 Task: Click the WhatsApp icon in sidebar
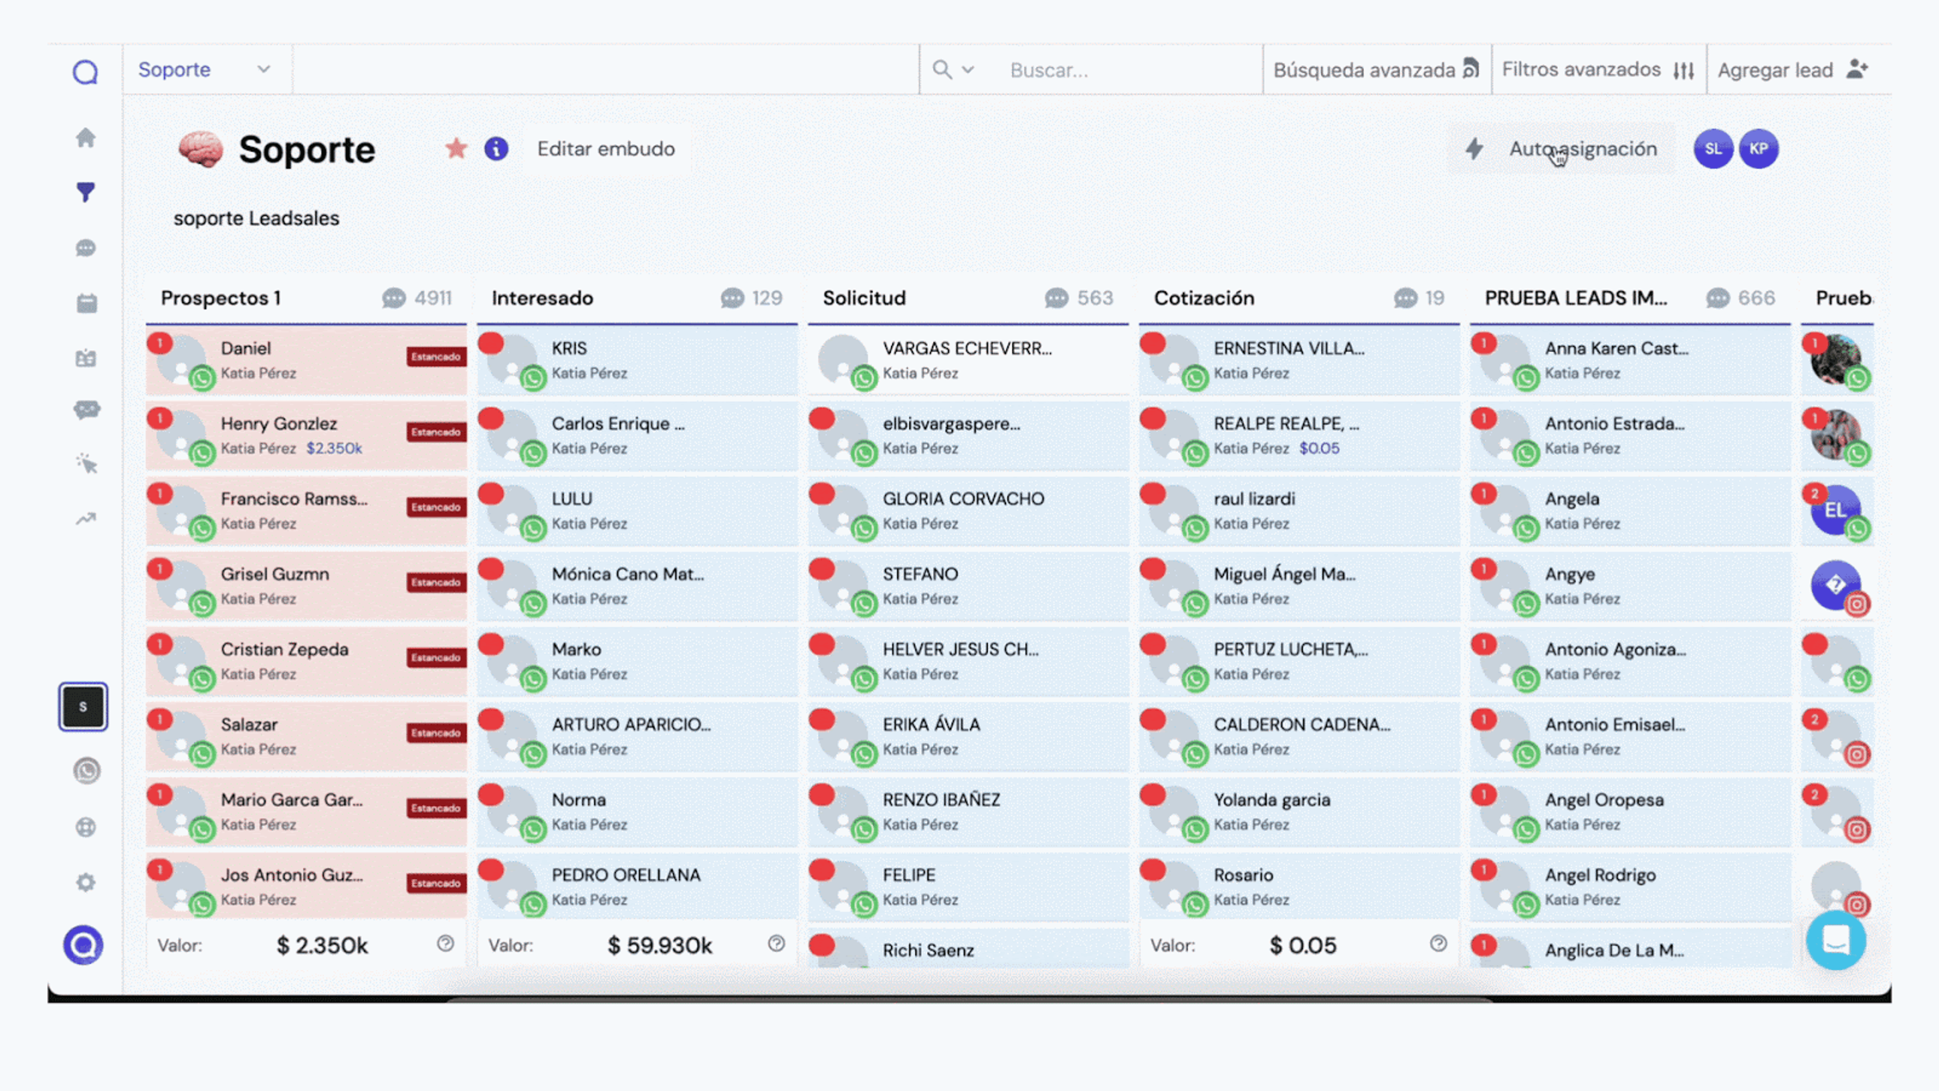[86, 771]
